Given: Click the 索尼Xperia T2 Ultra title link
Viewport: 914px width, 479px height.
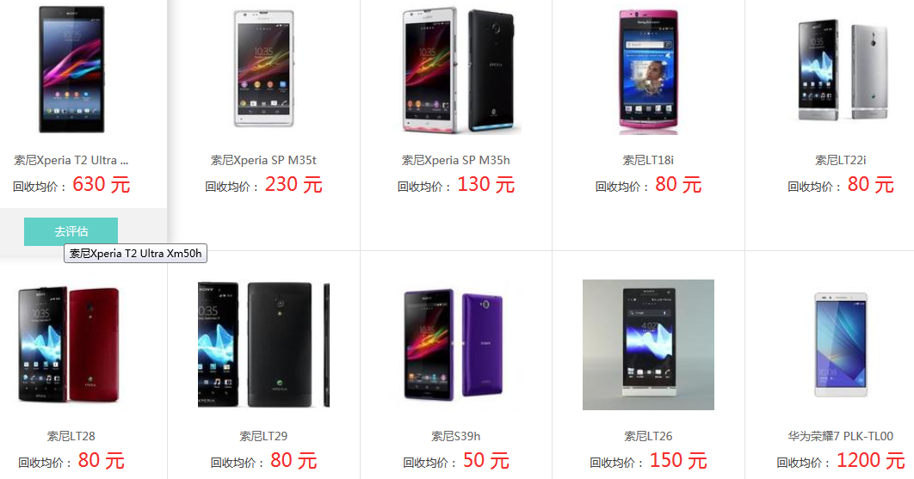Looking at the screenshot, I should click(71, 160).
